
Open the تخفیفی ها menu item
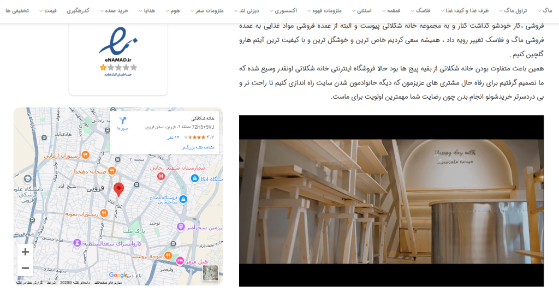(17, 11)
